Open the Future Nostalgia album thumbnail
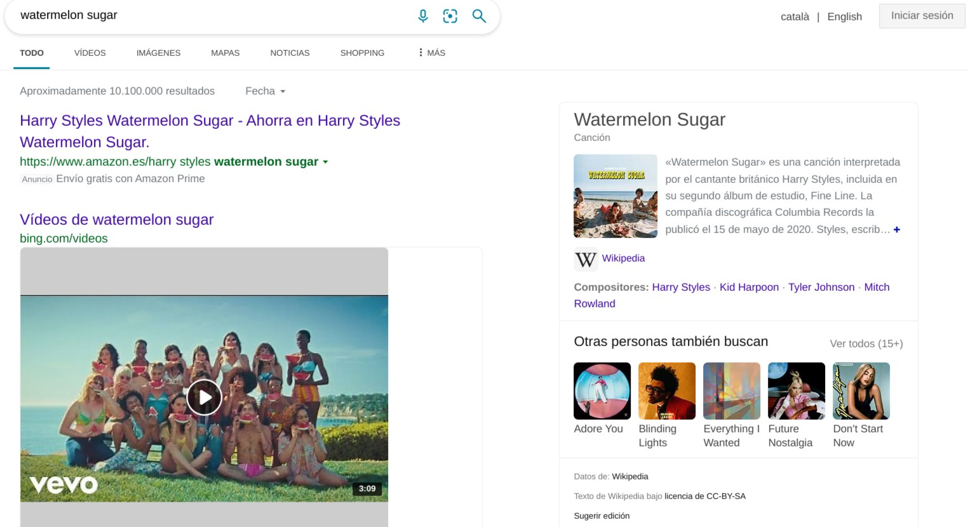Image resolution: width=968 pixels, height=527 pixels. (796, 391)
